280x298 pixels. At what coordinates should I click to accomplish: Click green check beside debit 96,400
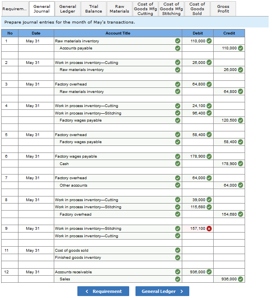(x=209, y=113)
